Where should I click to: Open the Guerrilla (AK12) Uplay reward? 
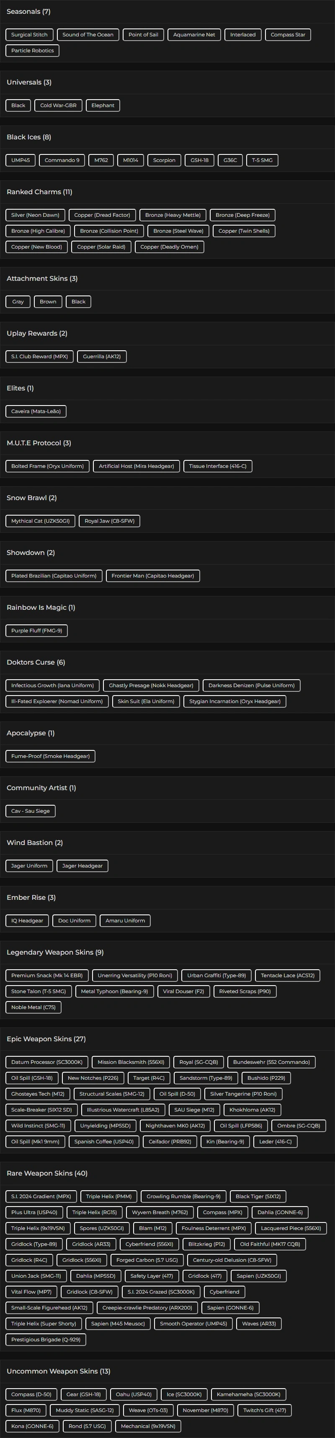pyautogui.click(x=102, y=357)
